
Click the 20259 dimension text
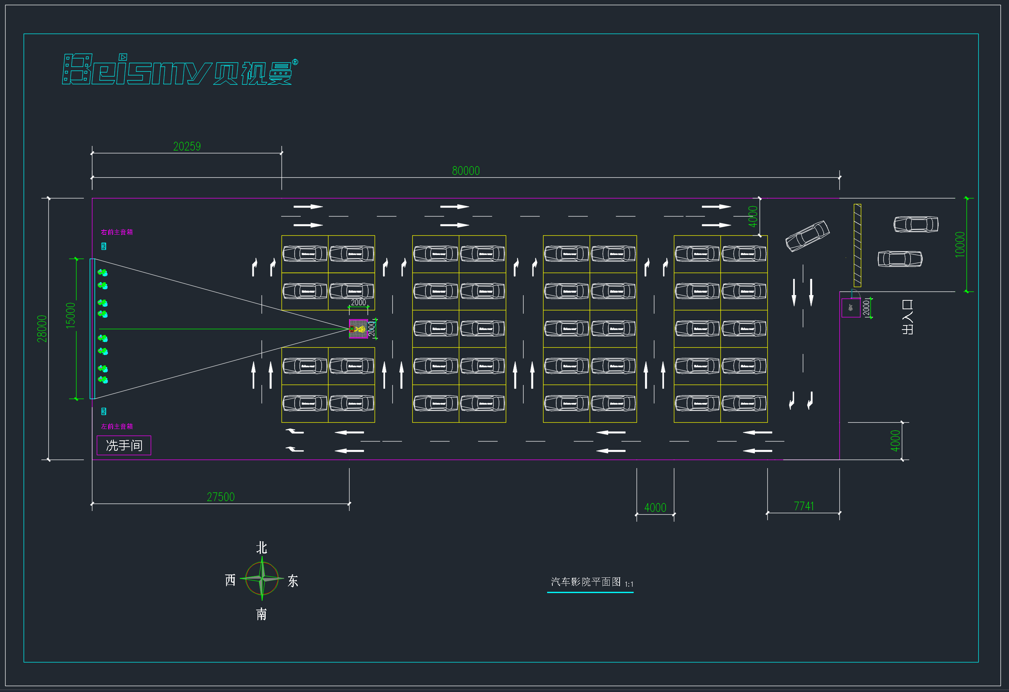187,146
